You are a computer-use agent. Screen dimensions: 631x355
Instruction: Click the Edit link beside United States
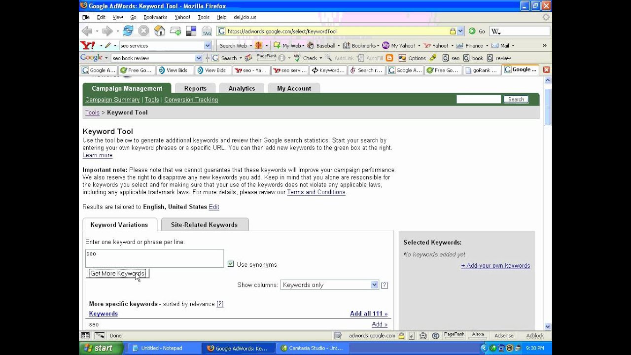click(214, 207)
